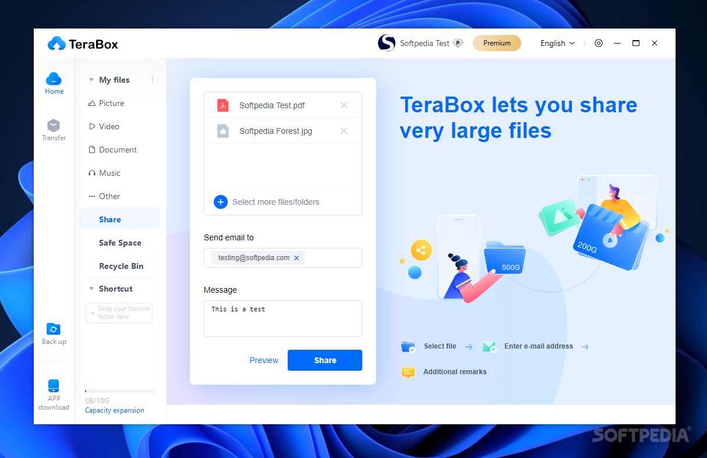Click the Capacity expansion link
The width and height of the screenshot is (707, 458).
115,410
